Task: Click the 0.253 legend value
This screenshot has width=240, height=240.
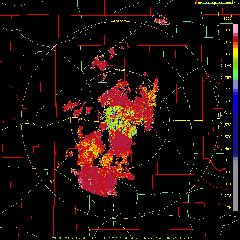Action: (x=226, y=196)
